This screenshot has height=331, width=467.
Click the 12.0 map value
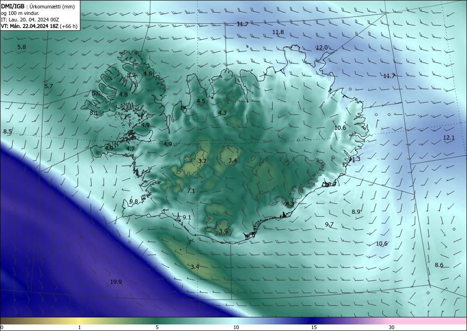click(322, 48)
